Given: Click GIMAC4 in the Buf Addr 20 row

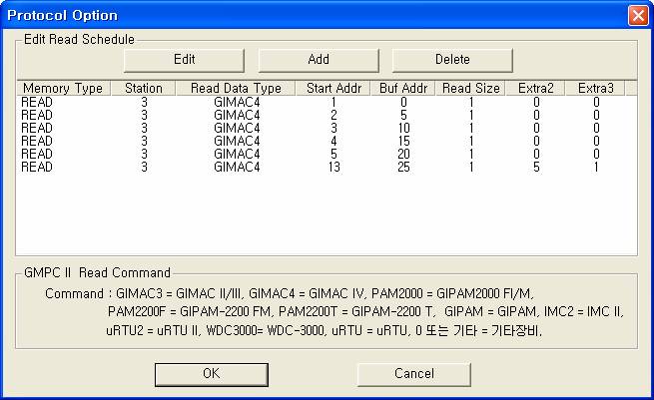Looking at the screenshot, I should 237,154.
